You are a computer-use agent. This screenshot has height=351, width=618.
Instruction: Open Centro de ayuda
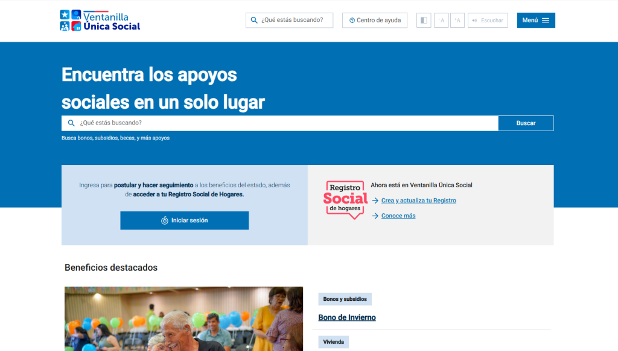click(x=375, y=20)
